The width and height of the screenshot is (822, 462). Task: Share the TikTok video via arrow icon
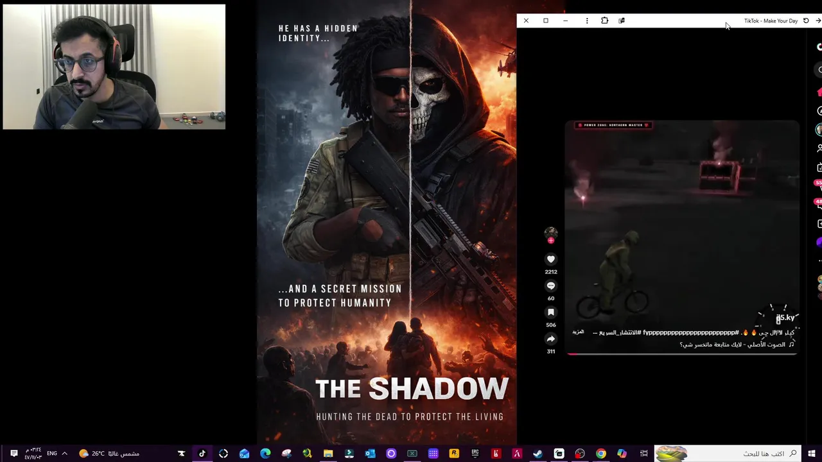pyautogui.click(x=550, y=339)
